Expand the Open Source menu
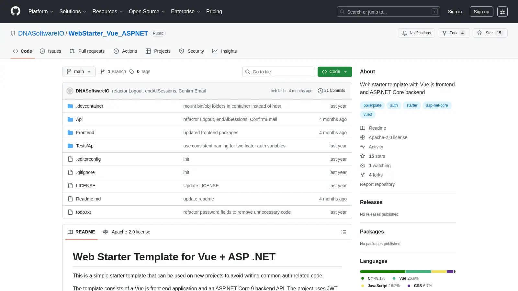Viewport: 518px width, 291px height. [147, 12]
